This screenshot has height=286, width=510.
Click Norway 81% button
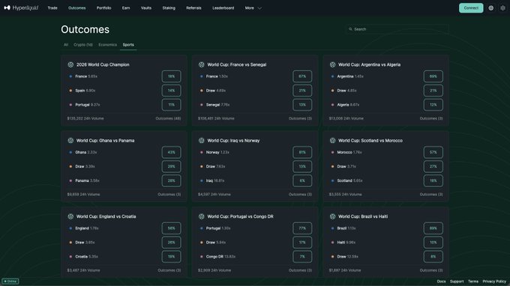(x=302, y=152)
